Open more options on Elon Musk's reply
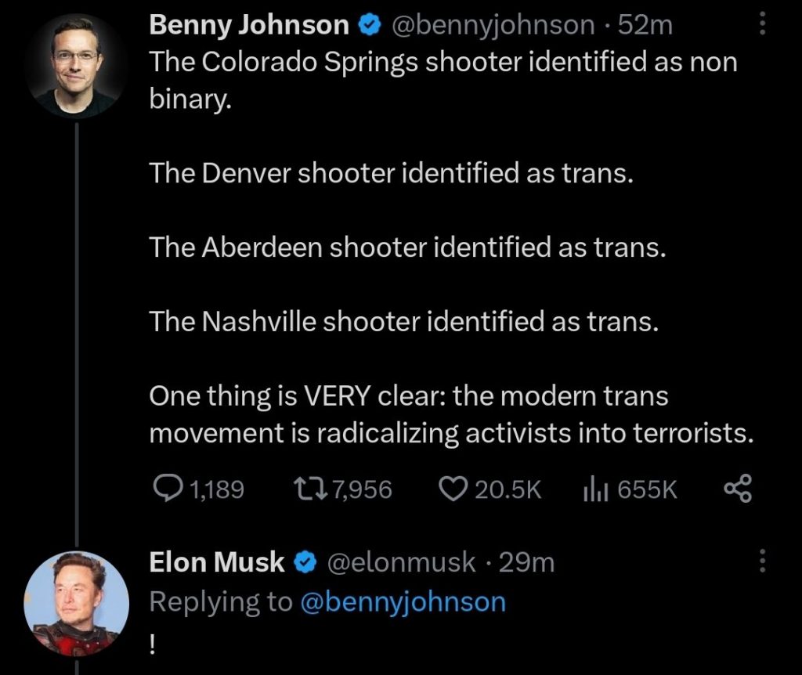The image size is (802, 675). 763,561
